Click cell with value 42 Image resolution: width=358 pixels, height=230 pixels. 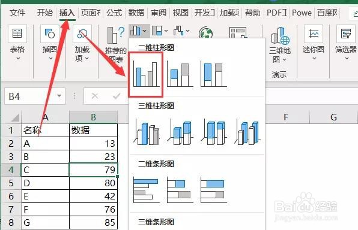point(93,196)
